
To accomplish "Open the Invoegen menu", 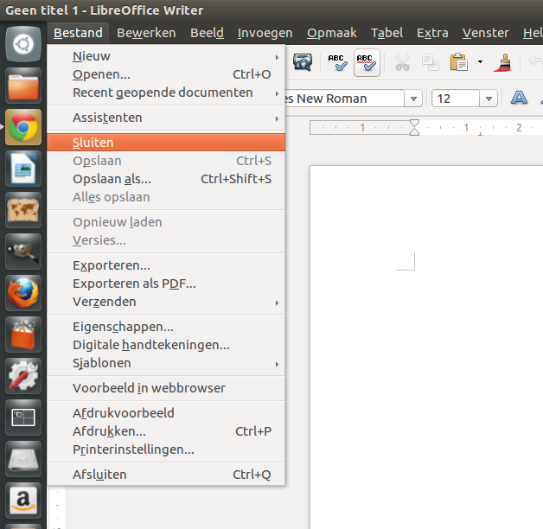I will [x=265, y=33].
